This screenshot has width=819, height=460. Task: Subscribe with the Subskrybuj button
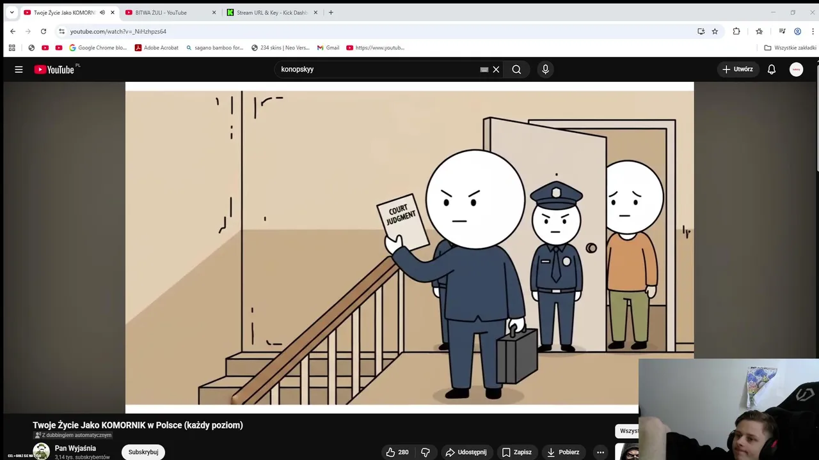[143, 452]
